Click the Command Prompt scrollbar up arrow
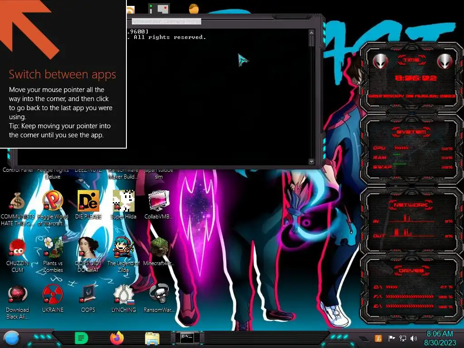The image size is (464, 348). click(311, 32)
